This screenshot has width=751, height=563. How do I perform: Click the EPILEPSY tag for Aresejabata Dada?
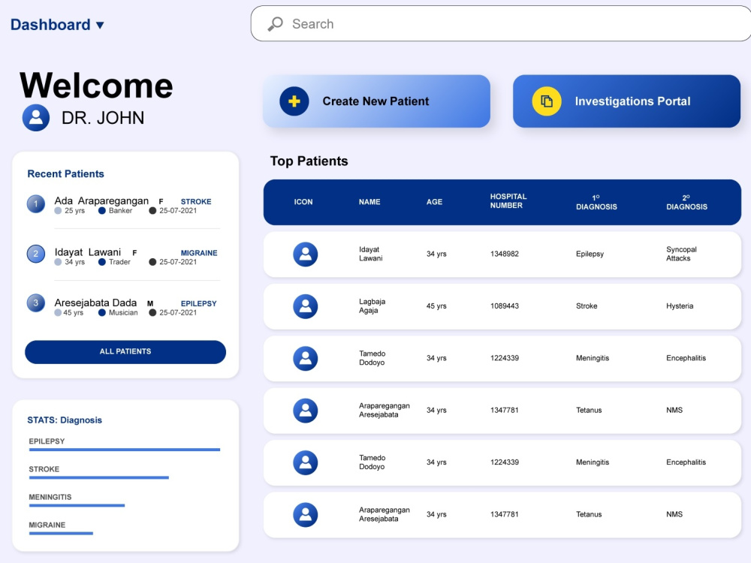(198, 303)
